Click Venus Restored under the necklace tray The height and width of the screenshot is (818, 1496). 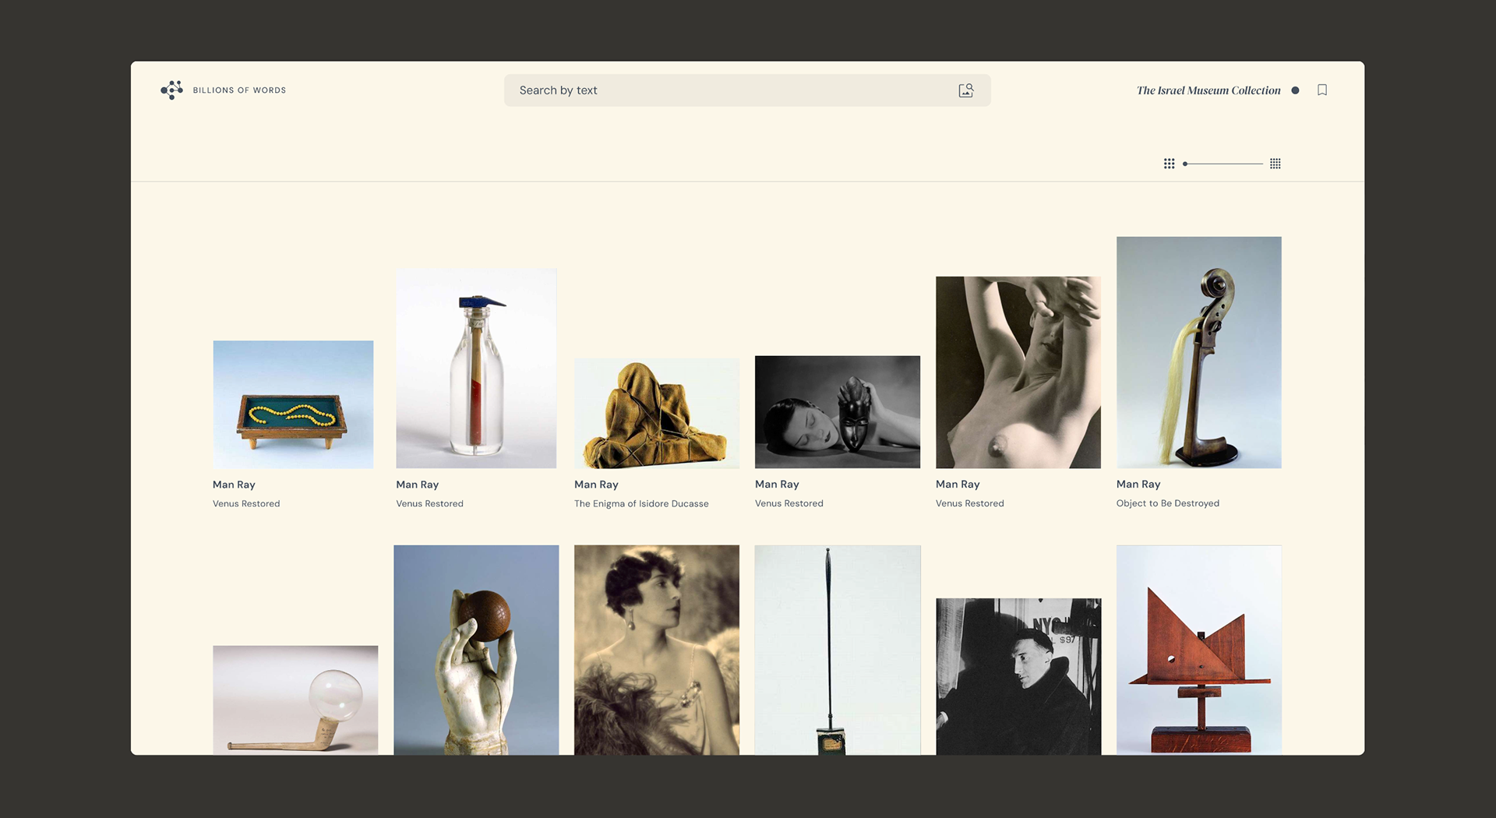point(246,504)
